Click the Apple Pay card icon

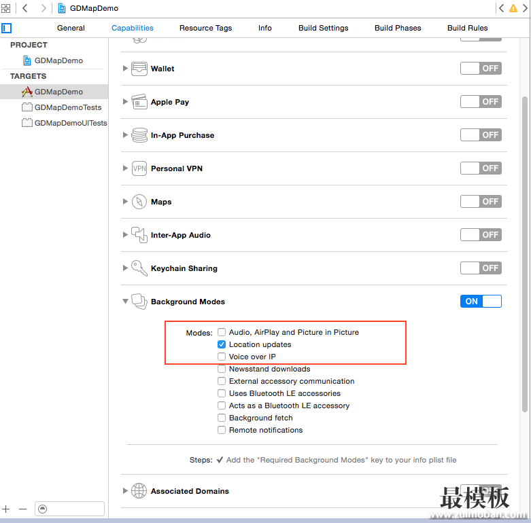139,102
